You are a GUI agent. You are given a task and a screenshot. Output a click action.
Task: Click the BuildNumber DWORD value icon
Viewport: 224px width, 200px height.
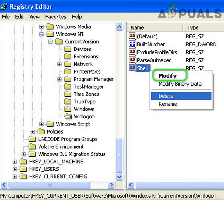click(133, 44)
